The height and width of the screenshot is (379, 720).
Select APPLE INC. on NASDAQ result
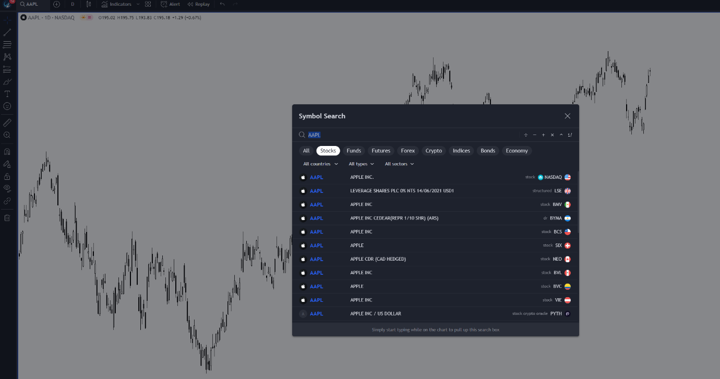435,177
